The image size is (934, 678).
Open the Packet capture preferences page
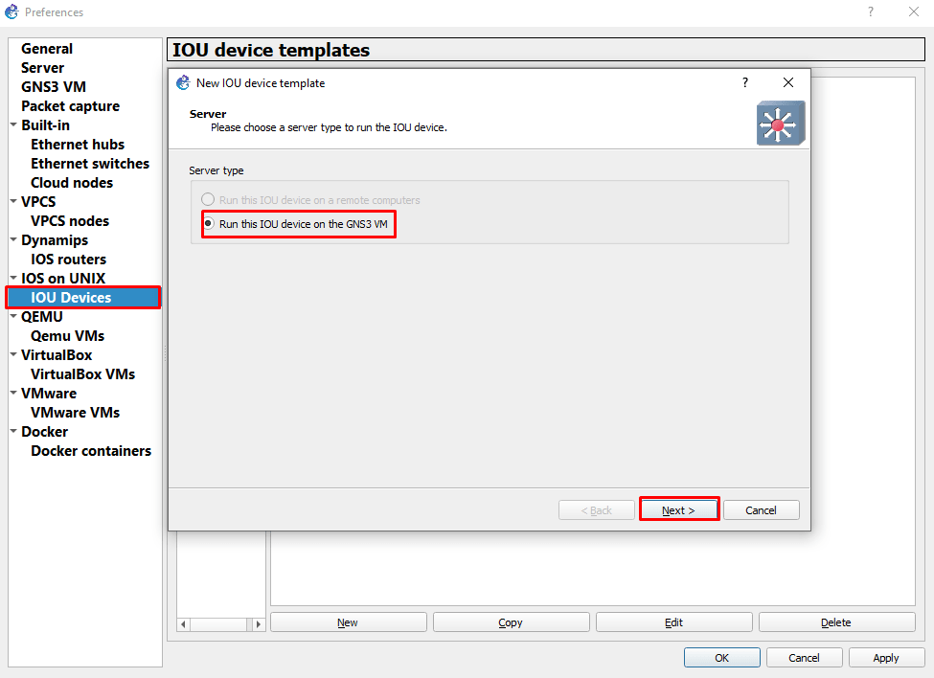(70, 106)
